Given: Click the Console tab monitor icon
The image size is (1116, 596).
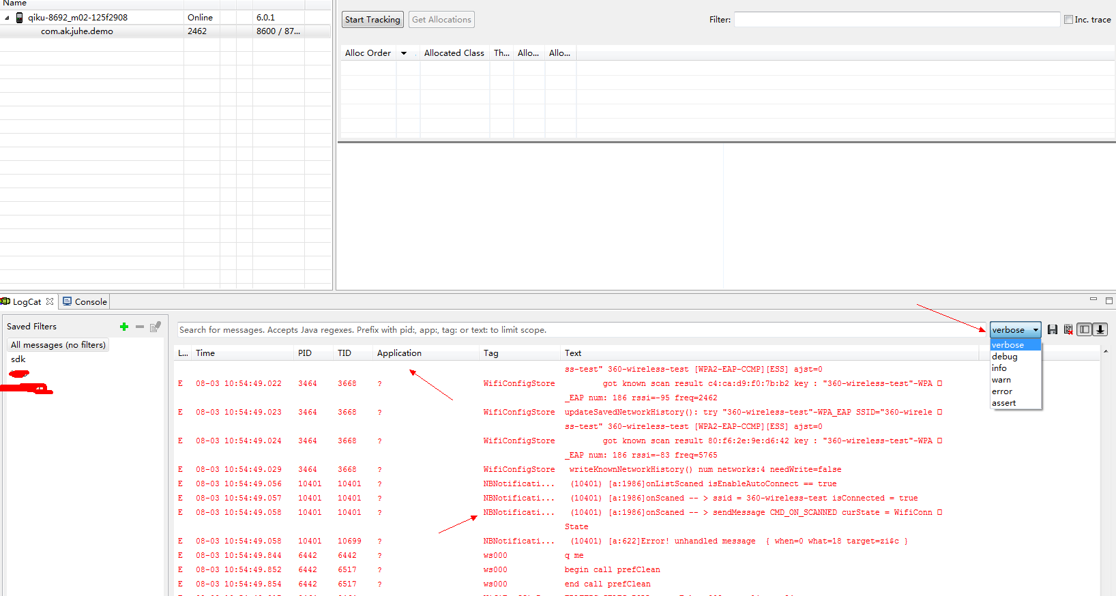Looking at the screenshot, I should (68, 301).
